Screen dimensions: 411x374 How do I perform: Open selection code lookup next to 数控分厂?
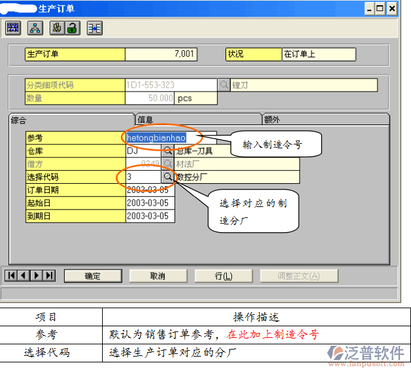click(x=167, y=177)
